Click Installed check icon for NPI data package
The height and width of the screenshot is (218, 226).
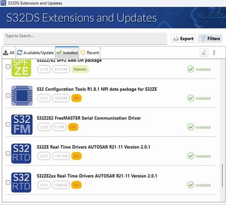click(191, 98)
